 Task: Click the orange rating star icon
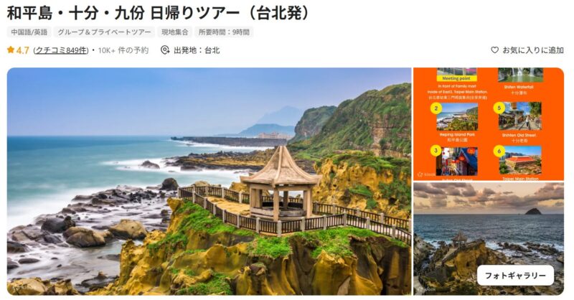point(11,50)
